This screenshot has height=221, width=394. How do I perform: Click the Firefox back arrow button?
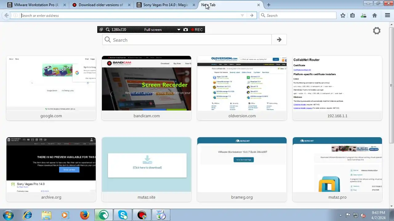pyautogui.click(x=6, y=15)
